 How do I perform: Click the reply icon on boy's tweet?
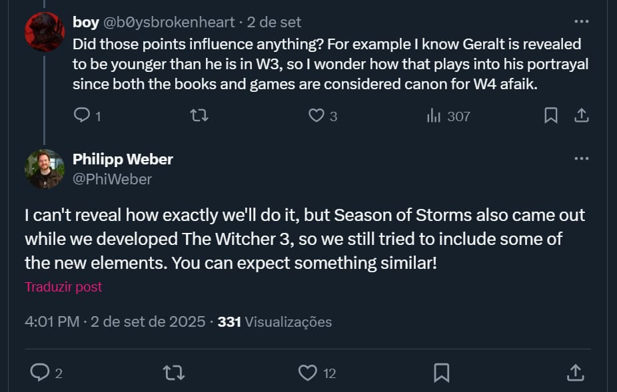tap(83, 115)
